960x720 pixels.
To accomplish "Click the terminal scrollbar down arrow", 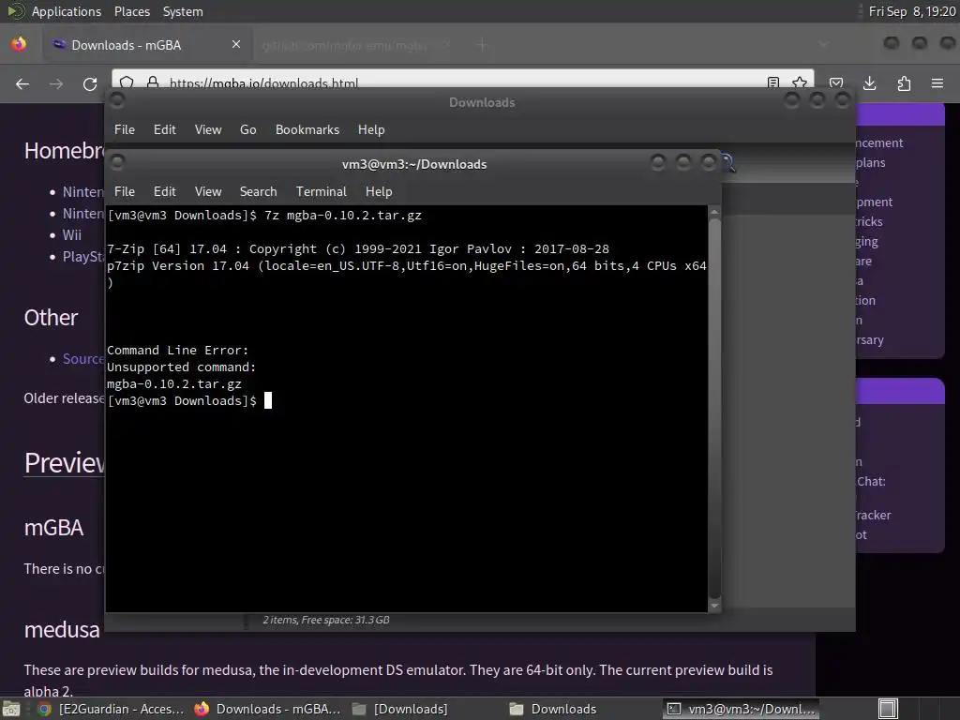I will [x=714, y=606].
